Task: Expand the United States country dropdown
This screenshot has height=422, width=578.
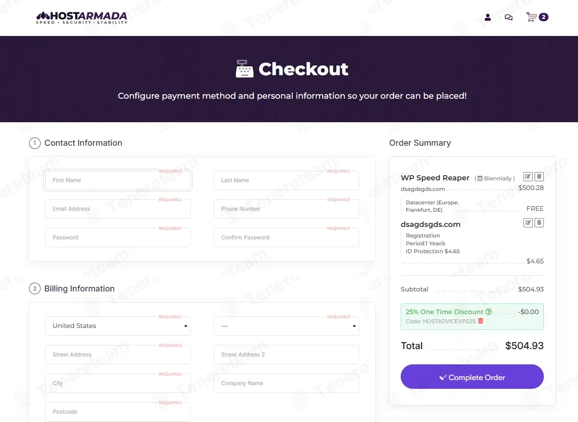Action: coord(118,326)
